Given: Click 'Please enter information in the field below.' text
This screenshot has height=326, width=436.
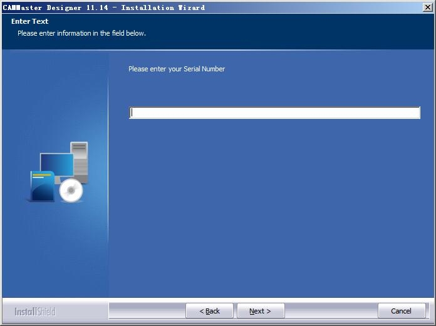Looking at the screenshot, I should 81,33.
